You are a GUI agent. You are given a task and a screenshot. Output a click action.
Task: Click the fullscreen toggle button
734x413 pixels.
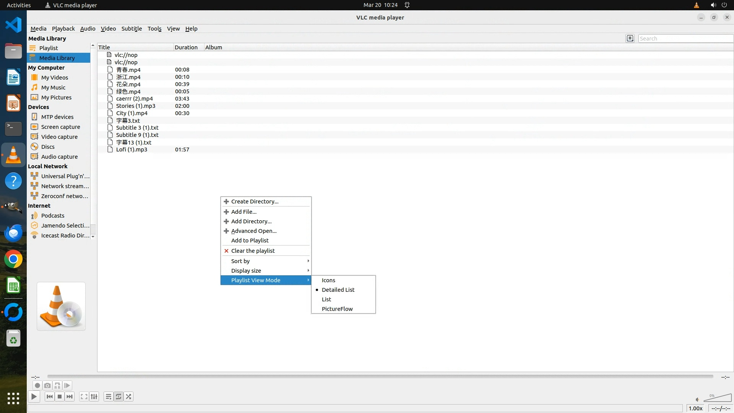[84, 397]
